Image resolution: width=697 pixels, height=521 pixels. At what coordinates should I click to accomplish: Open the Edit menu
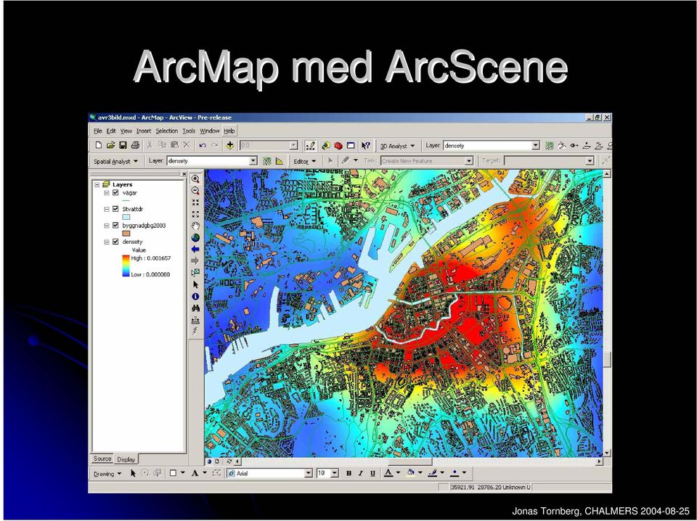point(111,131)
